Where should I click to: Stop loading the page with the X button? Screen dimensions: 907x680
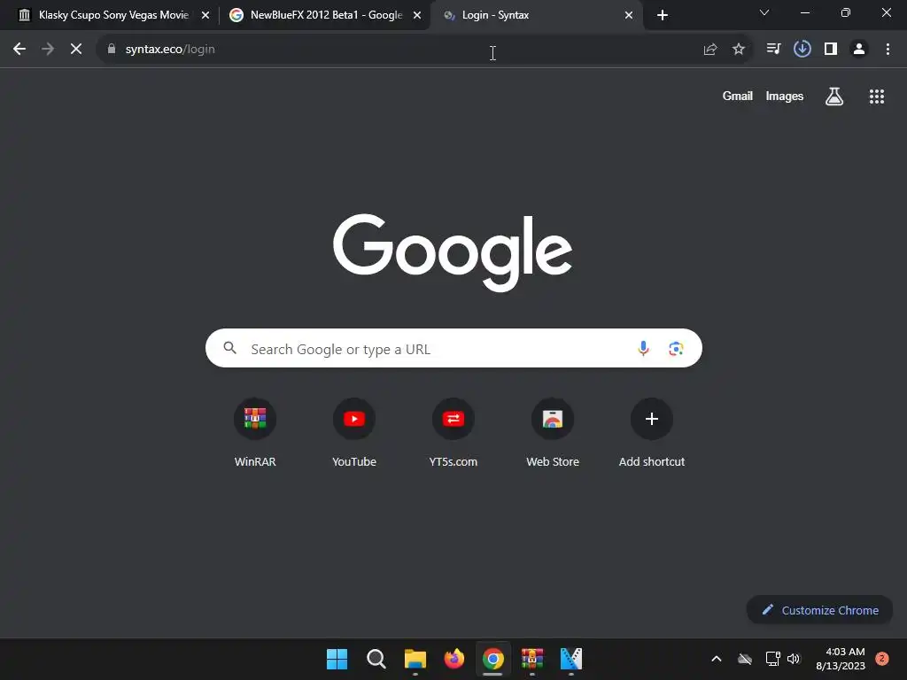[x=76, y=50]
